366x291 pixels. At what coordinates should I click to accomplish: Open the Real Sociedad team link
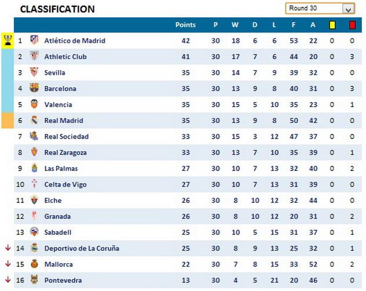point(67,137)
